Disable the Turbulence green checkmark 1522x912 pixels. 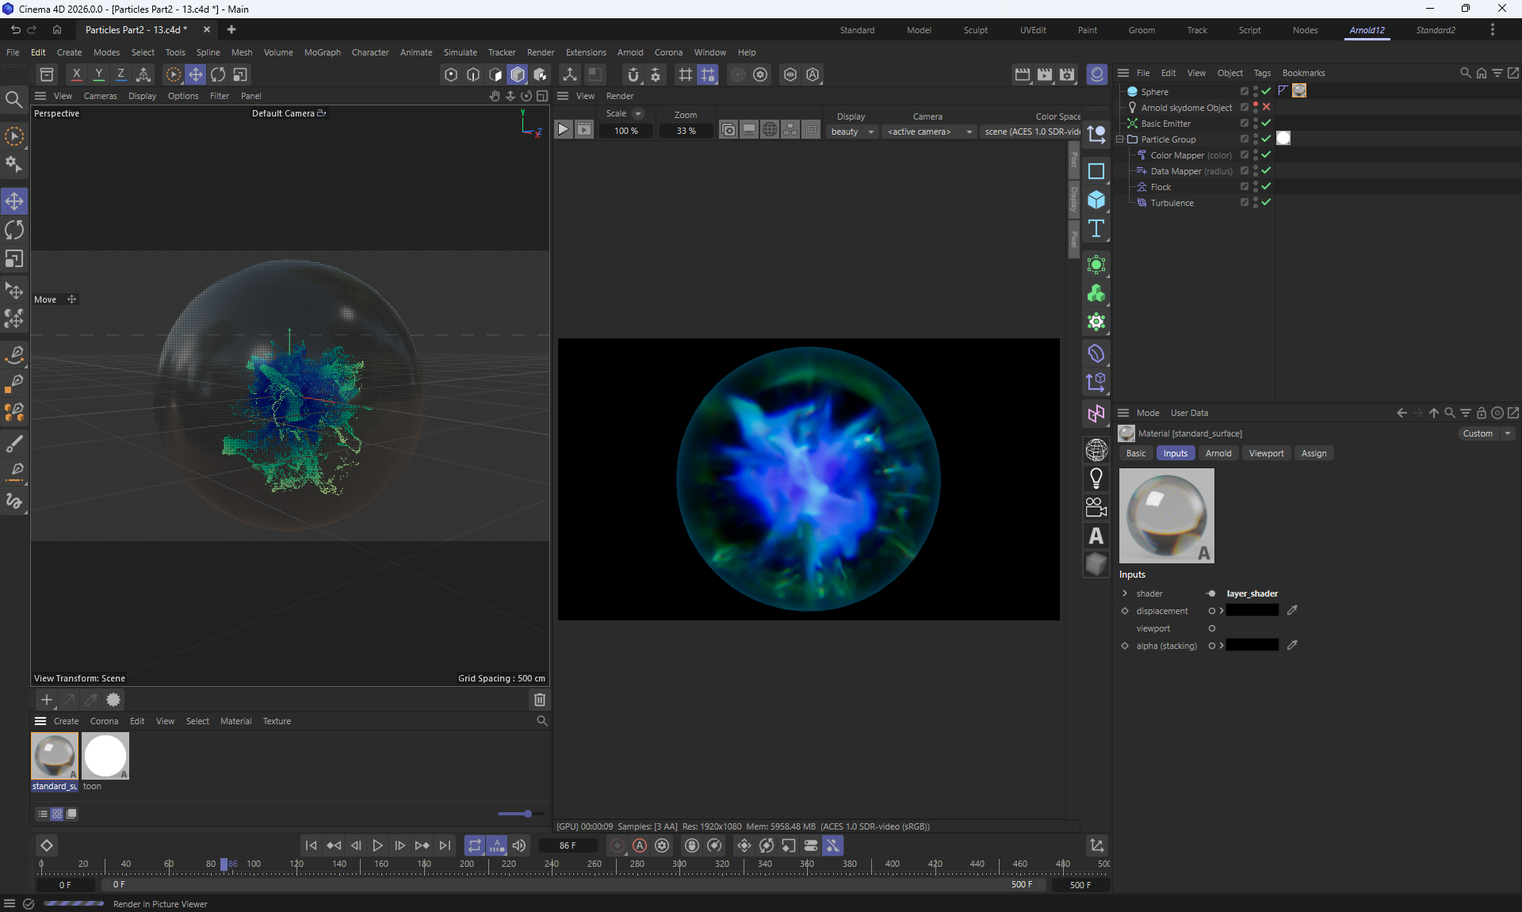click(x=1266, y=202)
